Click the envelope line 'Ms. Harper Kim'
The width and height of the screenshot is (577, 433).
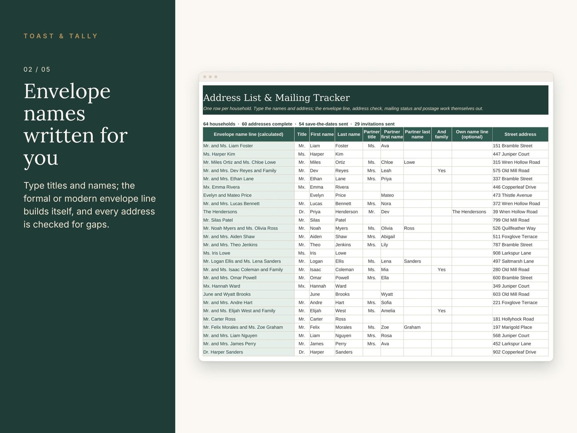click(249, 154)
